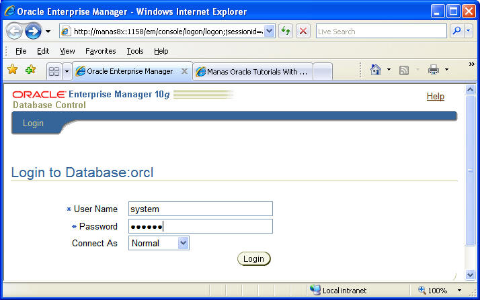The width and height of the screenshot is (480, 300).
Task: Click the Print icon
Action: coord(434,70)
